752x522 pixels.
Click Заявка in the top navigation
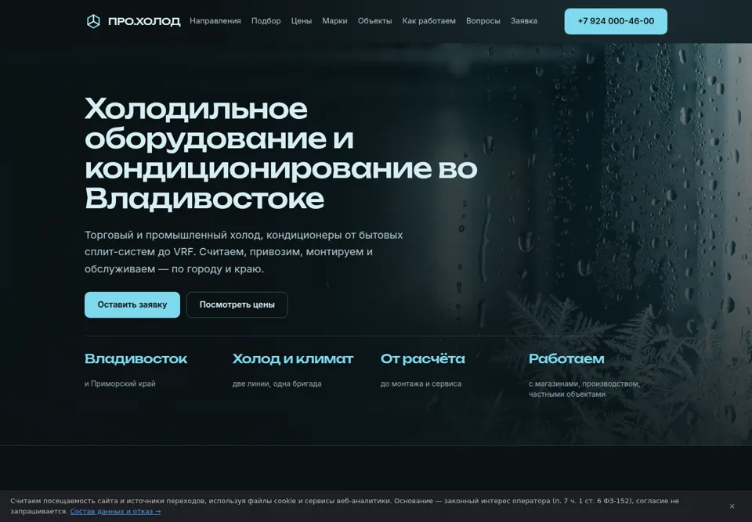point(524,21)
